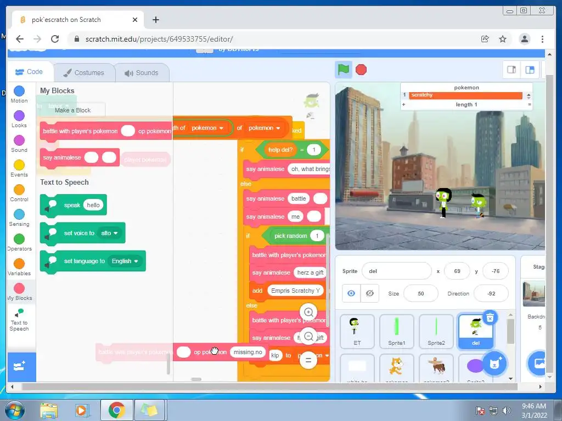The height and width of the screenshot is (421, 562).
Task: Open the Control block category
Action: [x=19, y=194]
